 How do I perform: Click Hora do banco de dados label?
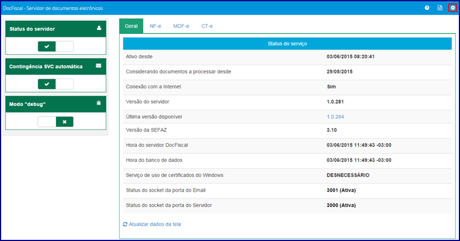point(154,160)
